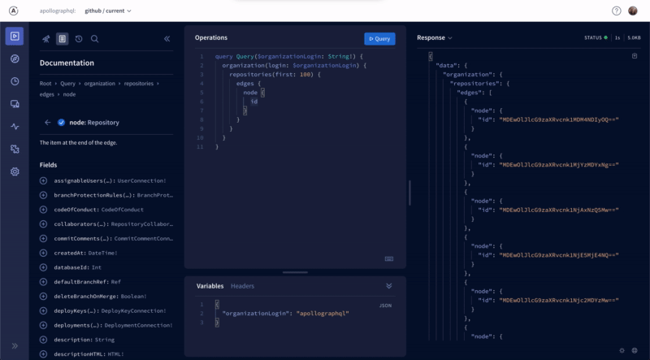Image resolution: width=650 pixels, height=360 pixels.
Task: Open the Clients monitor icon in sidebar
Action: pos(15,104)
